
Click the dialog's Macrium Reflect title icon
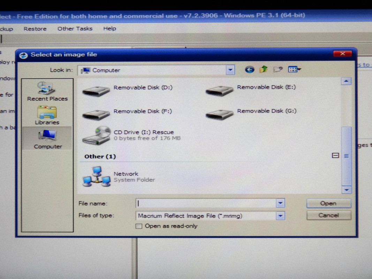23,55
